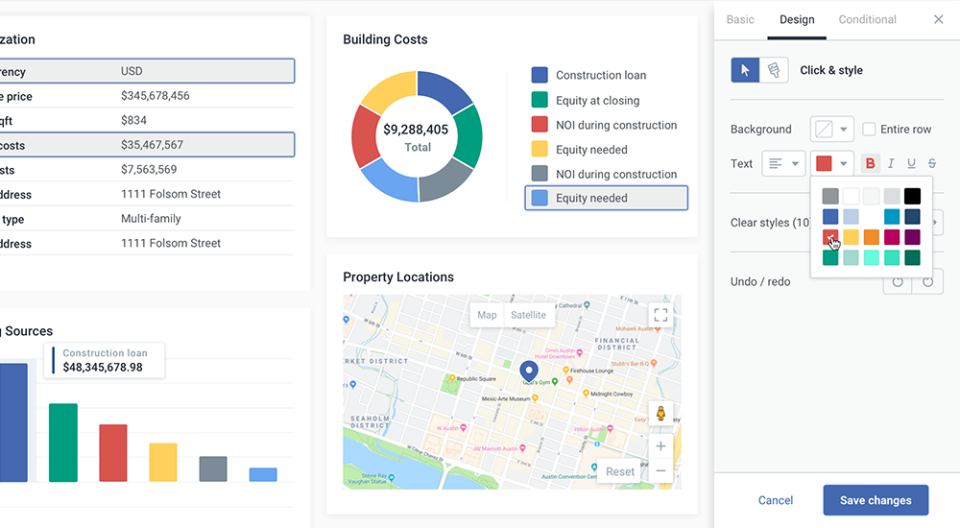This screenshot has width=960, height=528.
Task: Switch map to Satellite view
Action: coord(528,315)
